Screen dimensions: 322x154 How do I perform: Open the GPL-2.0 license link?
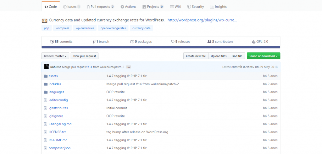(x=260, y=42)
